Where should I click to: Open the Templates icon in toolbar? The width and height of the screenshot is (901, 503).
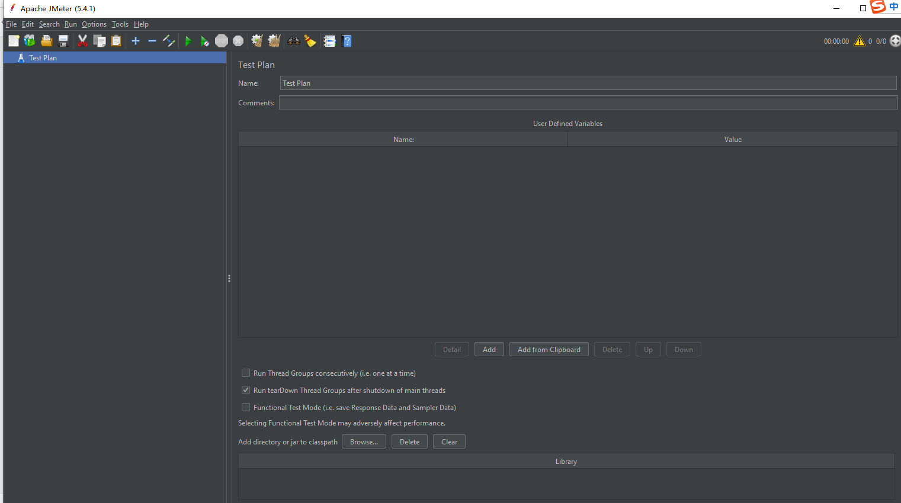30,41
